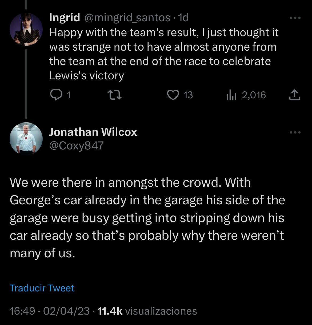
Task: Click the 2,016 views count
Action: [x=254, y=95]
